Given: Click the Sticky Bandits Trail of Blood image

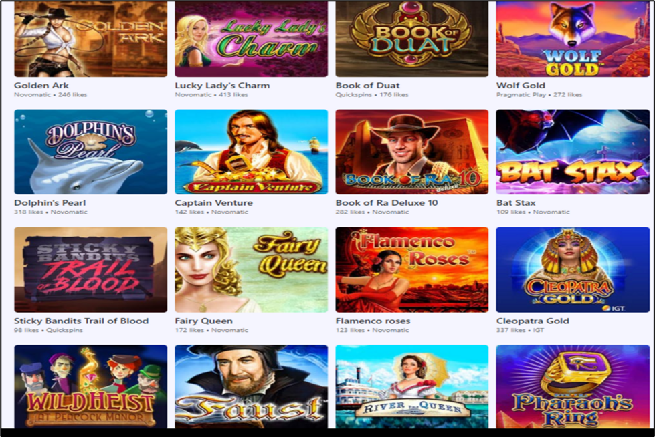Looking at the screenshot, I should pyautogui.click(x=90, y=270).
